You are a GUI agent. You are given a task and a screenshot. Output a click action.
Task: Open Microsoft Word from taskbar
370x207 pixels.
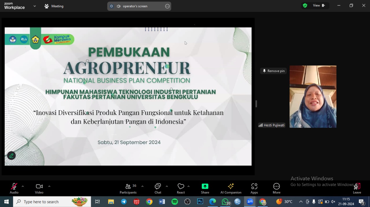[162, 202]
